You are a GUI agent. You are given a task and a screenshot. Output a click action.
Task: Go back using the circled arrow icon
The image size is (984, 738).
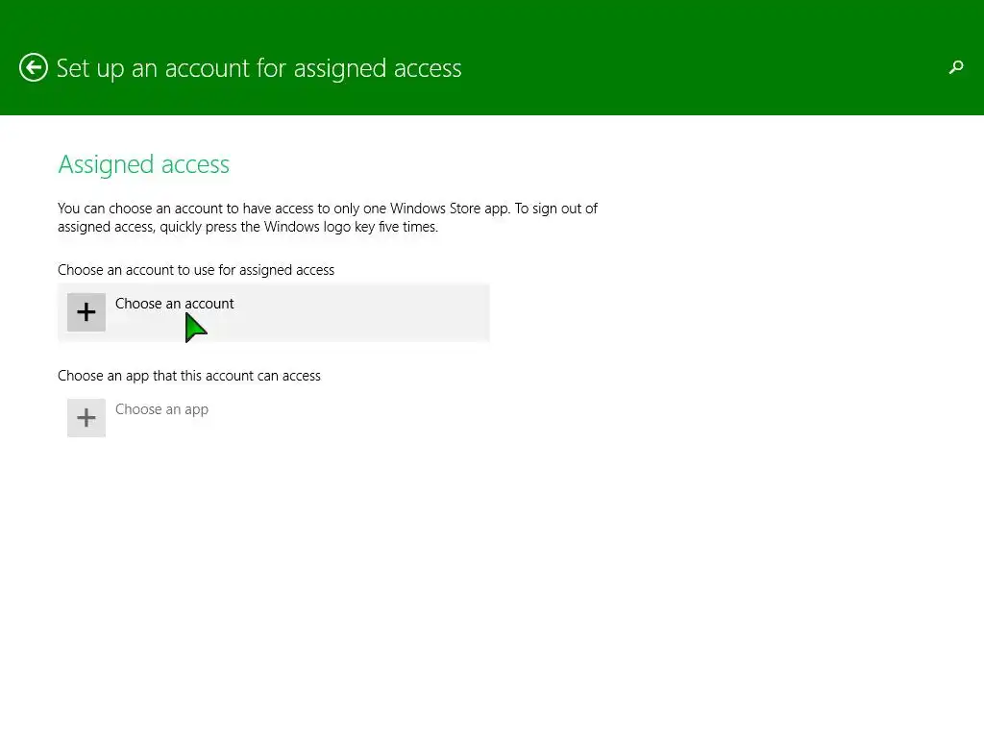34,68
